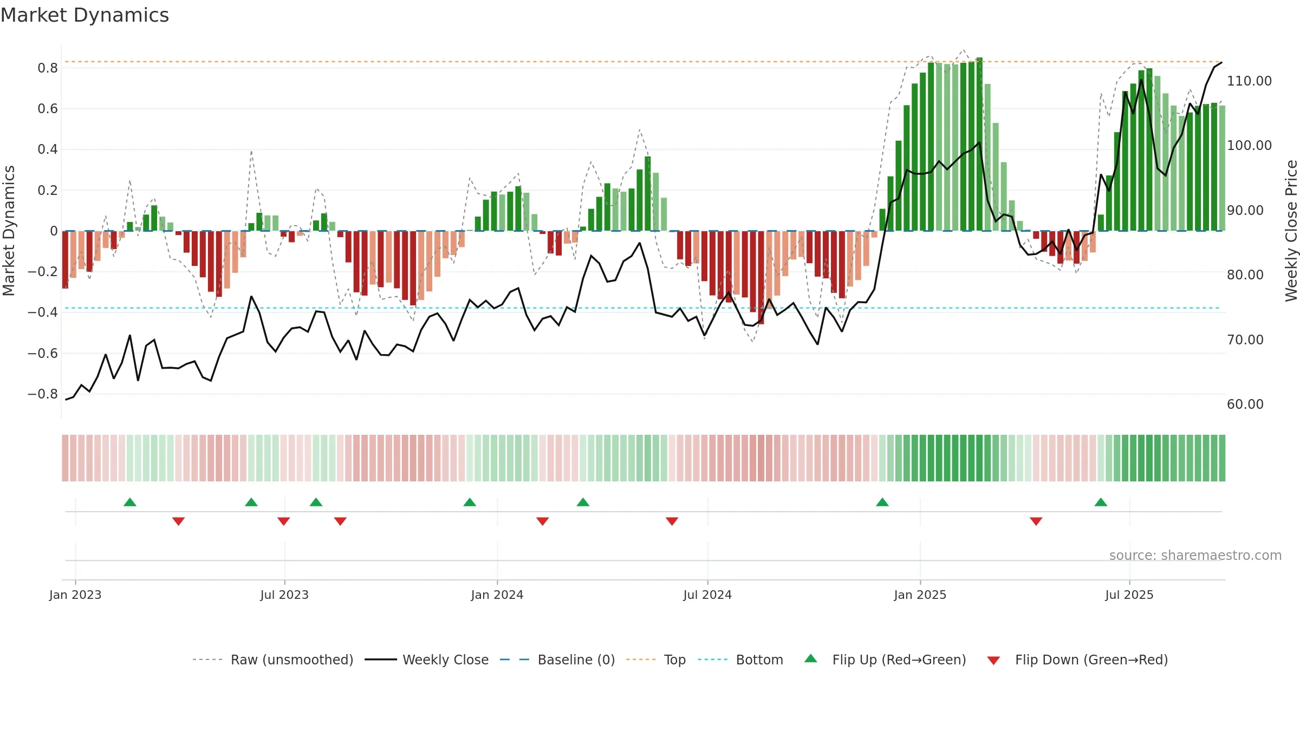Image resolution: width=1300 pixels, height=731 pixels.
Task: Click the flip-up marker before Jul 2025
Action: click(x=1101, y=502)
